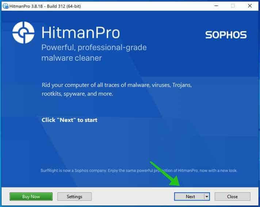
Task: Click the 'rootkits, spyware, and more.' line
Action: pyautogui.click(x=77, y=94)
